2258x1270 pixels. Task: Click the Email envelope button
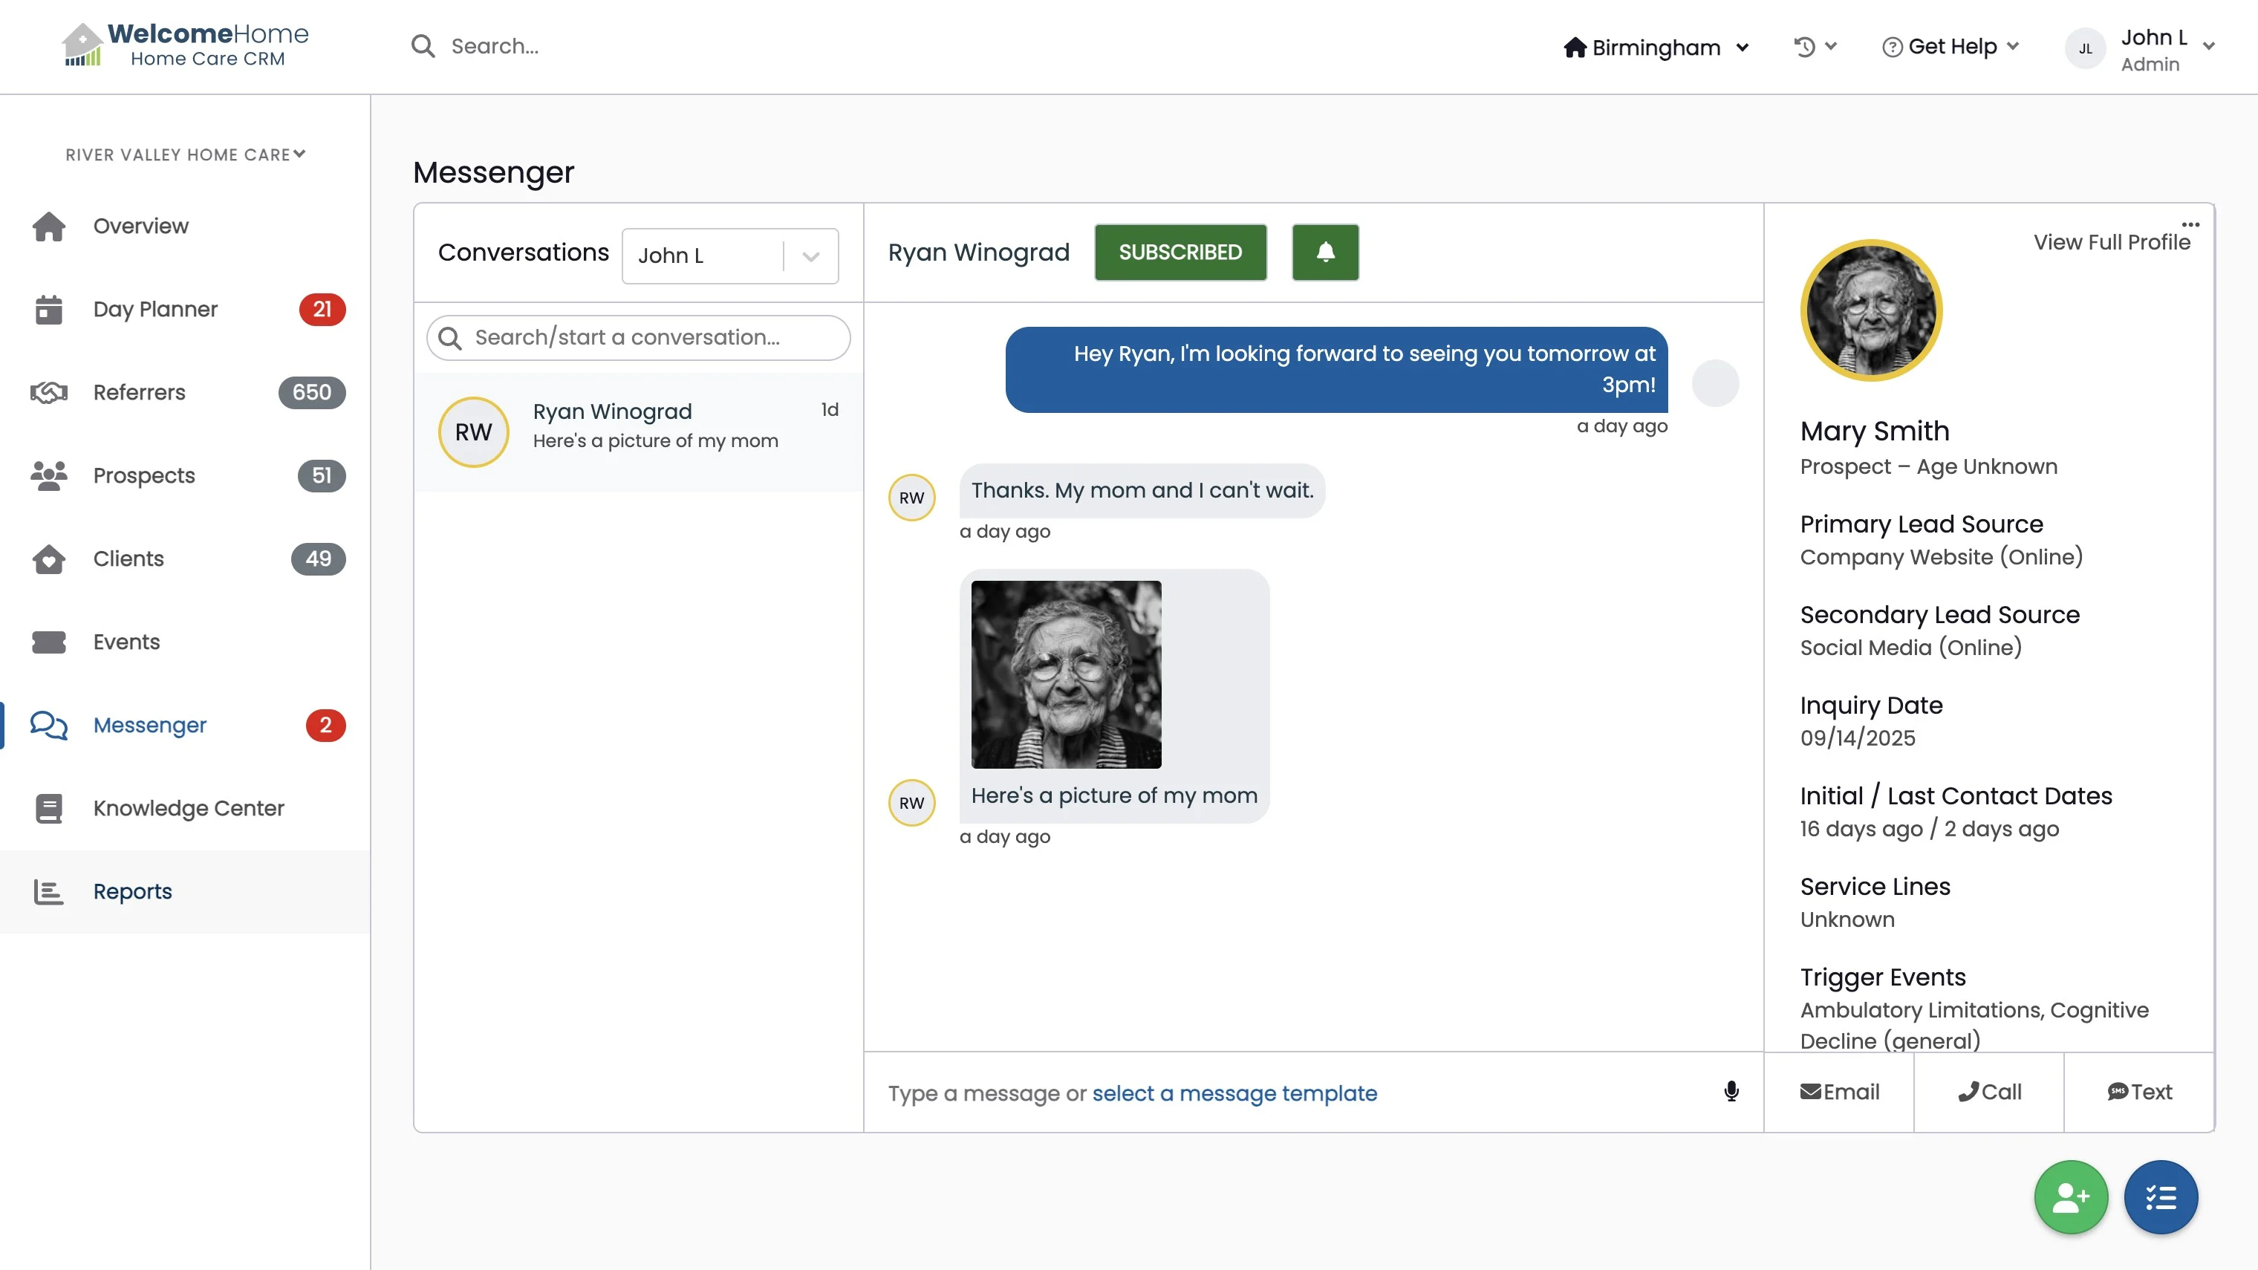pyautogui.click(x=1839, y=1091)
